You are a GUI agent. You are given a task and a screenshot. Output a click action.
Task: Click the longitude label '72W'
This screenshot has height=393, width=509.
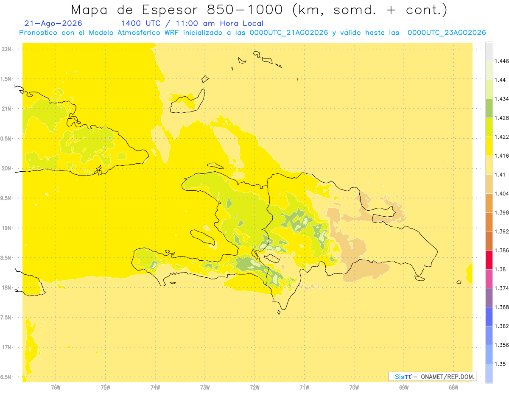tap(255, 387)
